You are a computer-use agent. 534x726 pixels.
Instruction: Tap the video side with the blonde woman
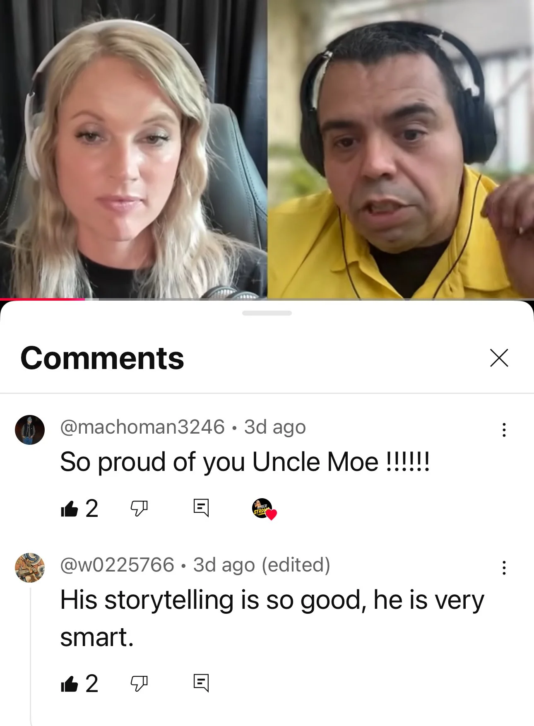pyautogui.click(x=133, y=149)
